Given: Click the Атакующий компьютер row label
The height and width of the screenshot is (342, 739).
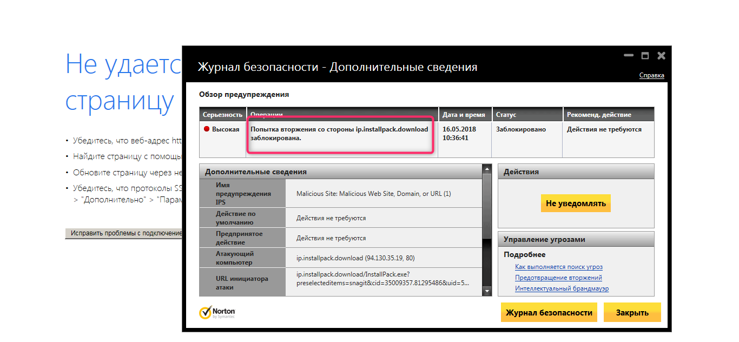Looking at the screenshot, I should tap(242, 258).
